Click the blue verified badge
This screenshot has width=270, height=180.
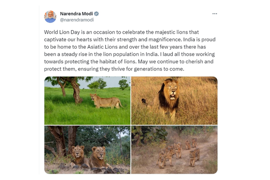tap(97, 14)
